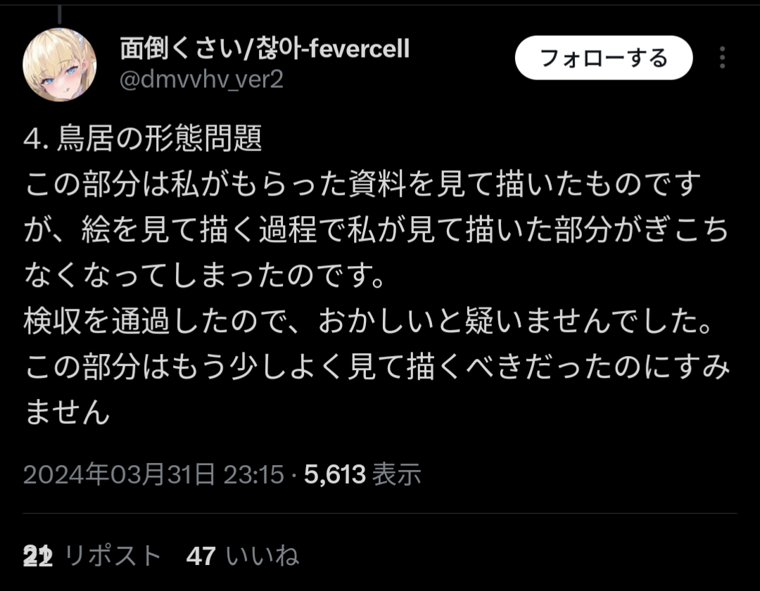Click the likes count number 47

click(201, 556)
